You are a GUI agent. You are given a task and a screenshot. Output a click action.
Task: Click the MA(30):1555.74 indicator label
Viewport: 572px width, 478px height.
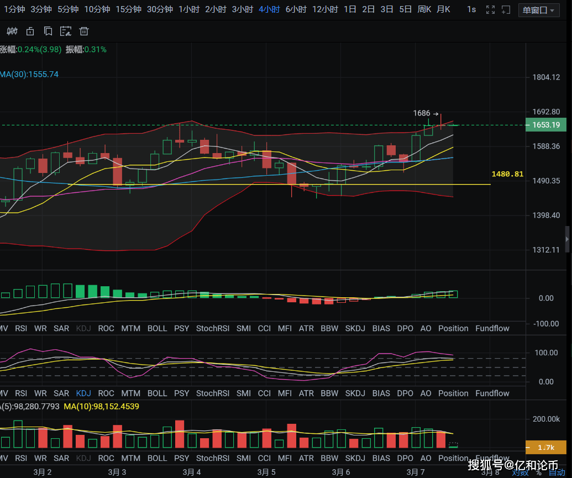point(29,75)
